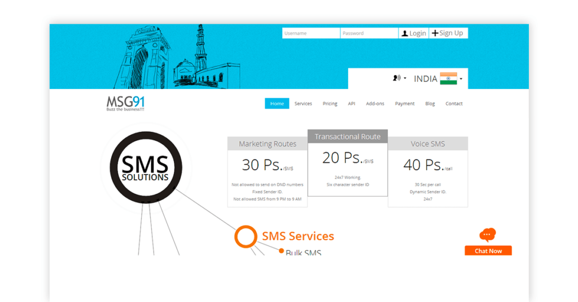Click the speaking-head voice icon
Image resolution: width=578 pixels, height=302 pixels.
tap(396, 78)
